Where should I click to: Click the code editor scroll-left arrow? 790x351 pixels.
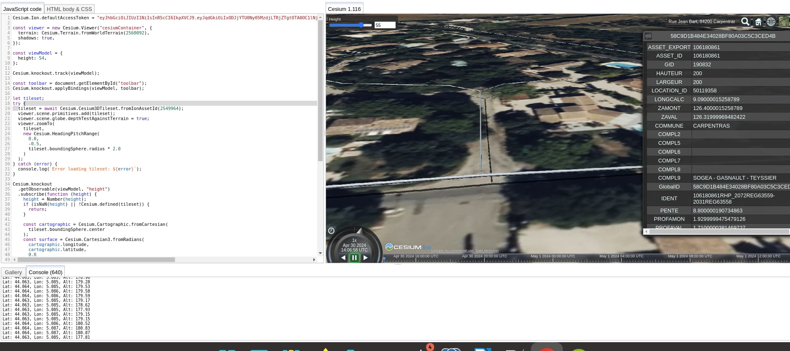point(15,259)
